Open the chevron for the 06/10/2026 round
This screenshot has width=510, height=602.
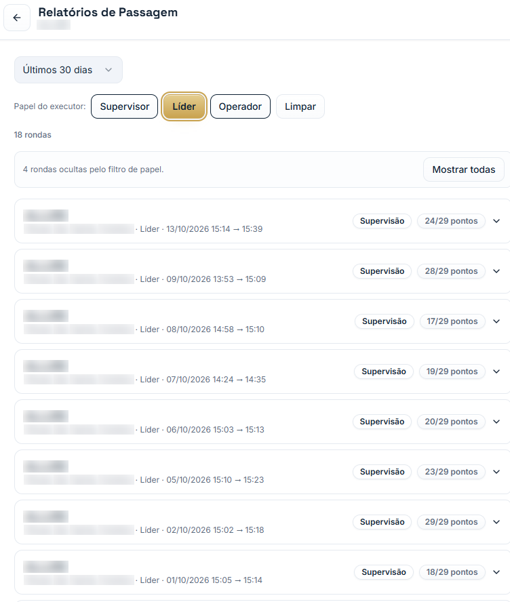[496, 422]
